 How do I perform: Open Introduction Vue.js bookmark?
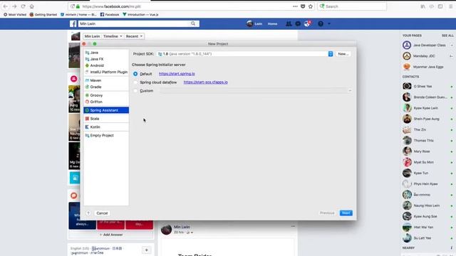pyautogui.click(x=140, y=14)
